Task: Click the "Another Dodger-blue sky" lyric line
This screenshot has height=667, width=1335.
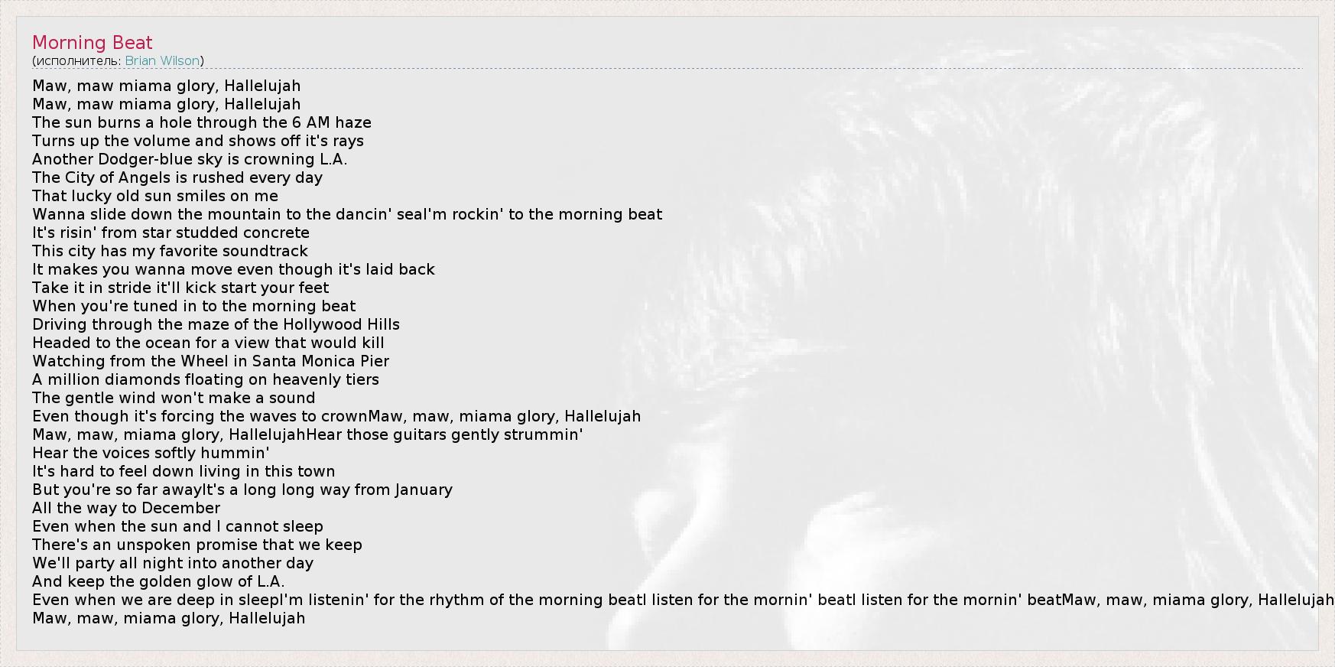Action: (x=190, y=159)
